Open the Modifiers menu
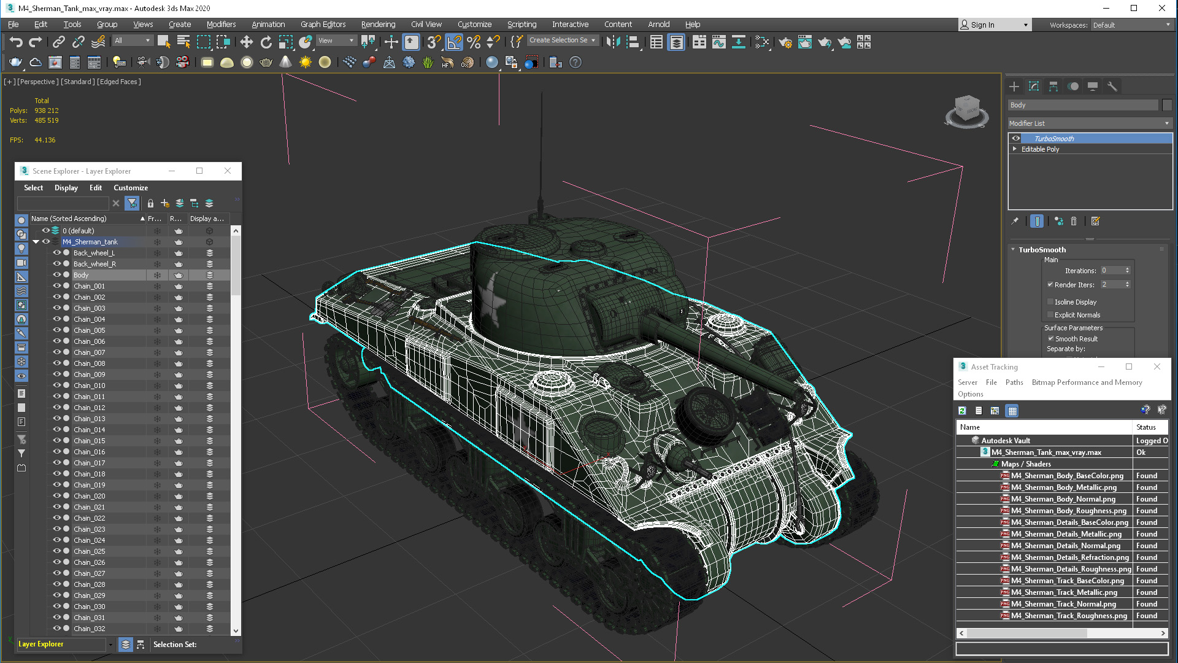The image size is (1178, 663). click(221, 25)
